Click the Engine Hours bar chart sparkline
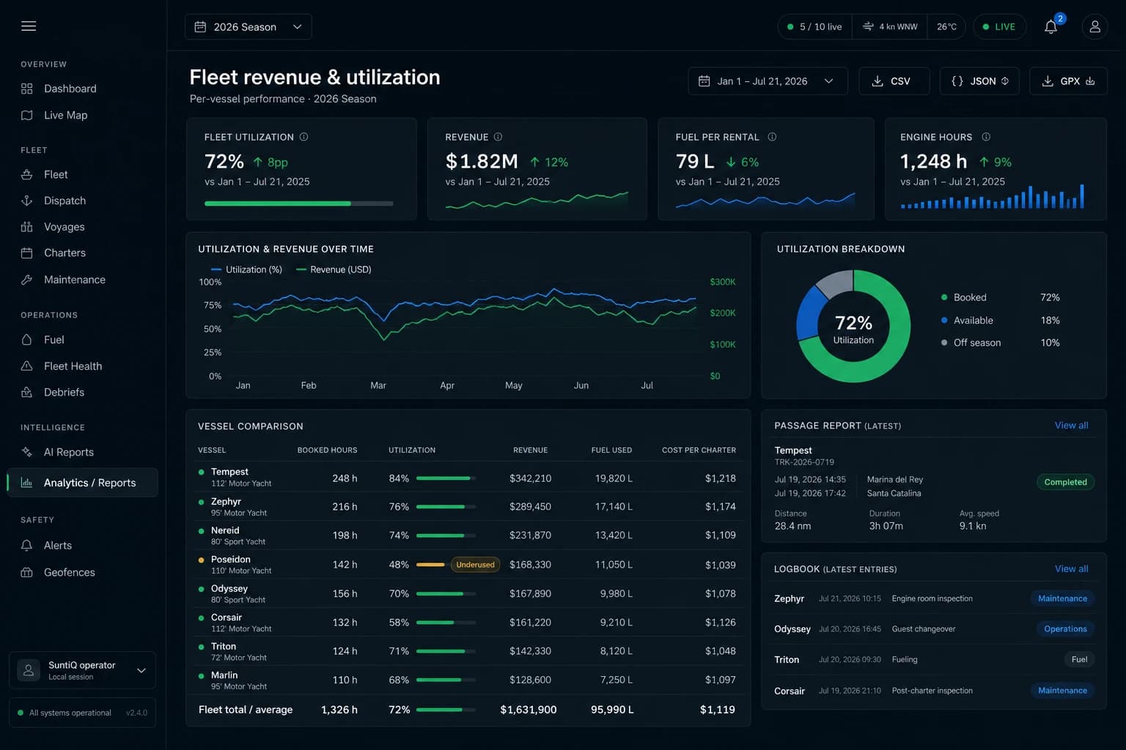The width and height of the screenshot is (1126, 750). 993,197
